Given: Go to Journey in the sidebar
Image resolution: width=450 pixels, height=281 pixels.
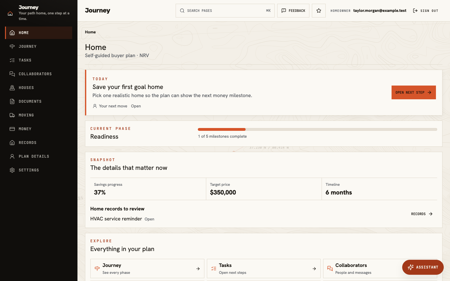Looking at the screenshot, I should click(x=39, y=47).
